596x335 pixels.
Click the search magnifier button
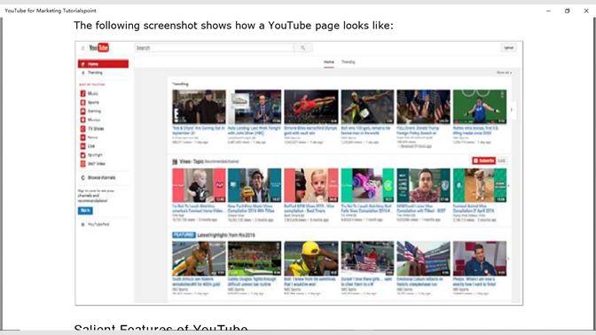coord(303,48)
